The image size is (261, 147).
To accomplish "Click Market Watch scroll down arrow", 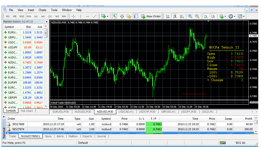I will (46, 106).
